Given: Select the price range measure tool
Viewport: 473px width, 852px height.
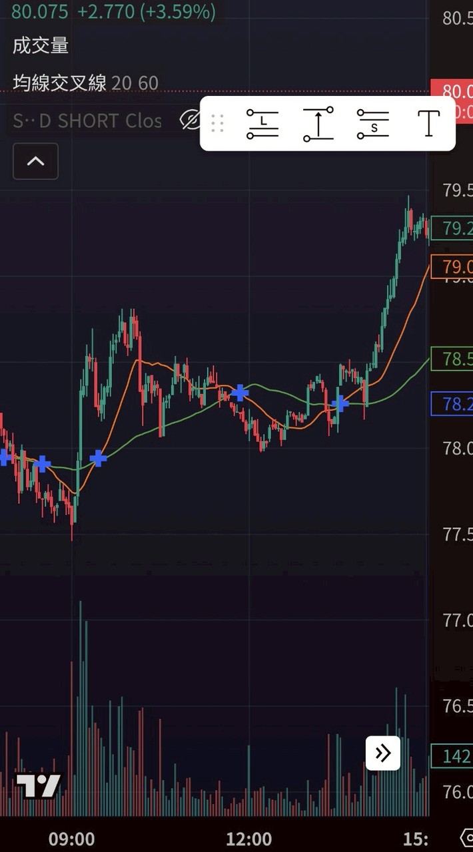Looking at the screenshot, I should [x=318, y=124].
